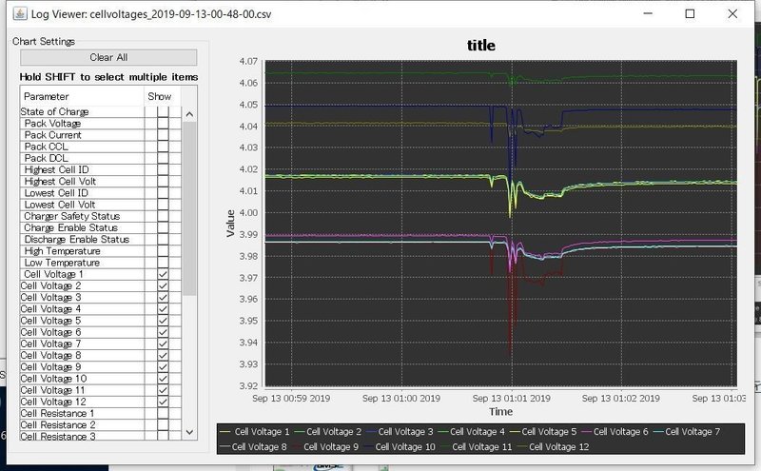The height and width of the screenshot is (471, 761).
Task: Uncheck the Cell Voltage 1 checkbox
Action: tap(163, 274)
